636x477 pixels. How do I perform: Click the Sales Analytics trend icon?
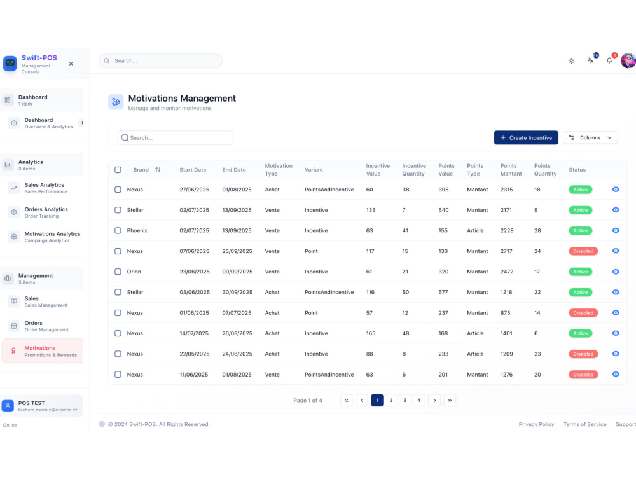coord(14,188)
